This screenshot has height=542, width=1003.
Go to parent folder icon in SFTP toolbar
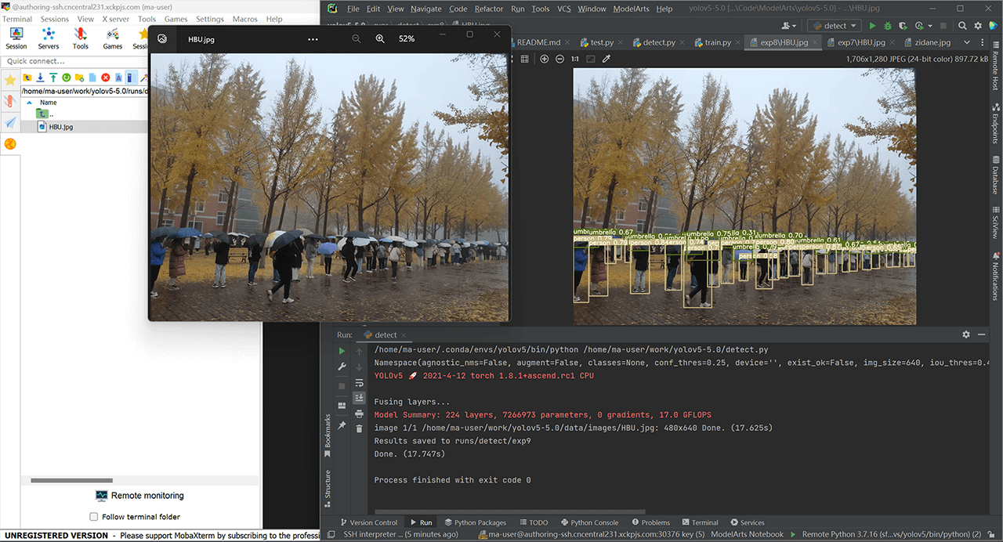pos(27,78)
